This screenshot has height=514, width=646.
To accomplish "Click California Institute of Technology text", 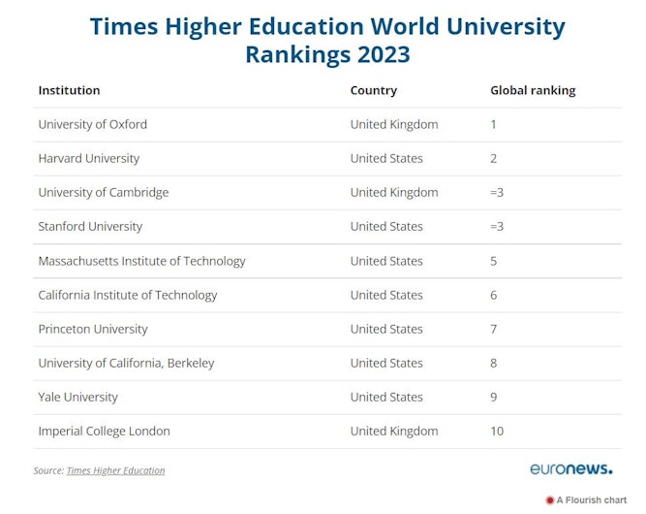I will coord(128,296).
